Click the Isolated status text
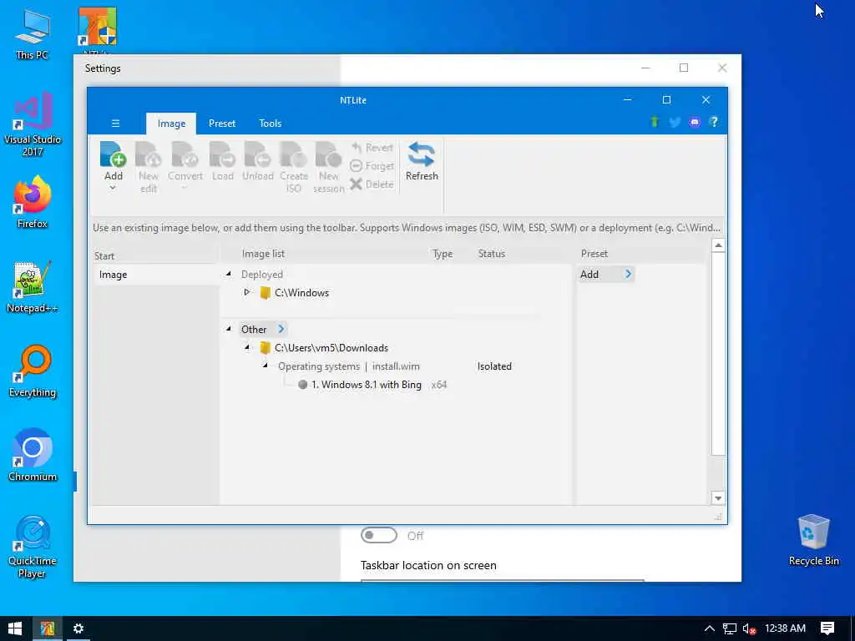Screen dimensions: 855x641 (x=494, y=366)
